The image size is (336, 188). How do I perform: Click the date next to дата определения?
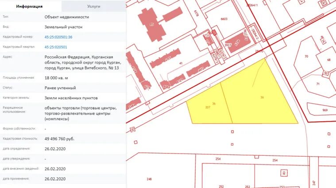[55, 149]
